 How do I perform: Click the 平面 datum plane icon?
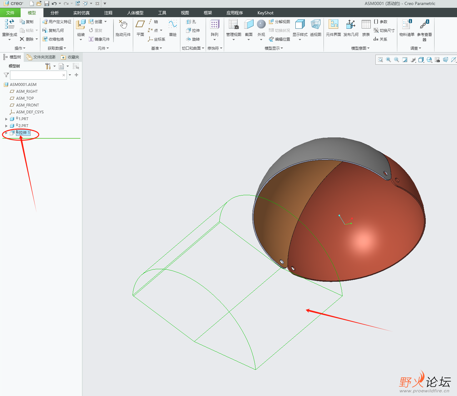pos(140,24)
